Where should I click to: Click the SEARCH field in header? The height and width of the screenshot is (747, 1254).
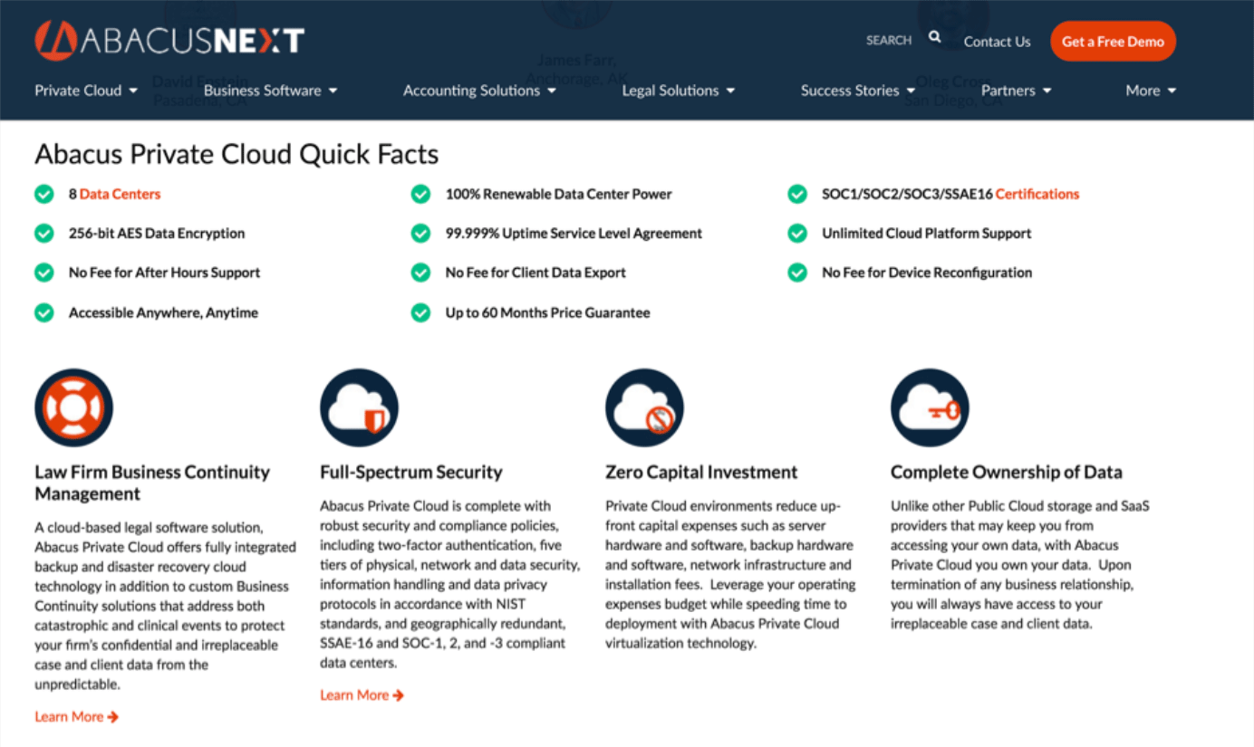pyautogui.click(x=888, y=40)
